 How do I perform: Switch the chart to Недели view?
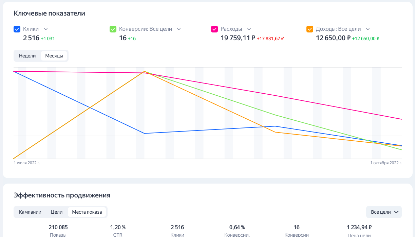coord(27,56)
